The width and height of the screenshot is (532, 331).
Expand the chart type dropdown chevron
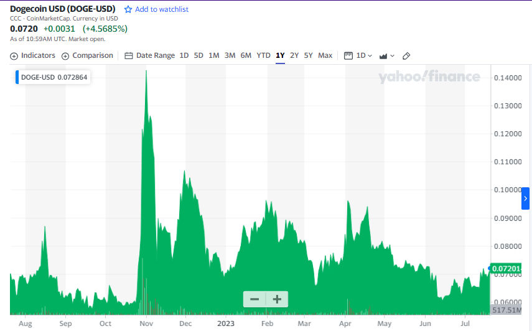(x=392, y=56)
